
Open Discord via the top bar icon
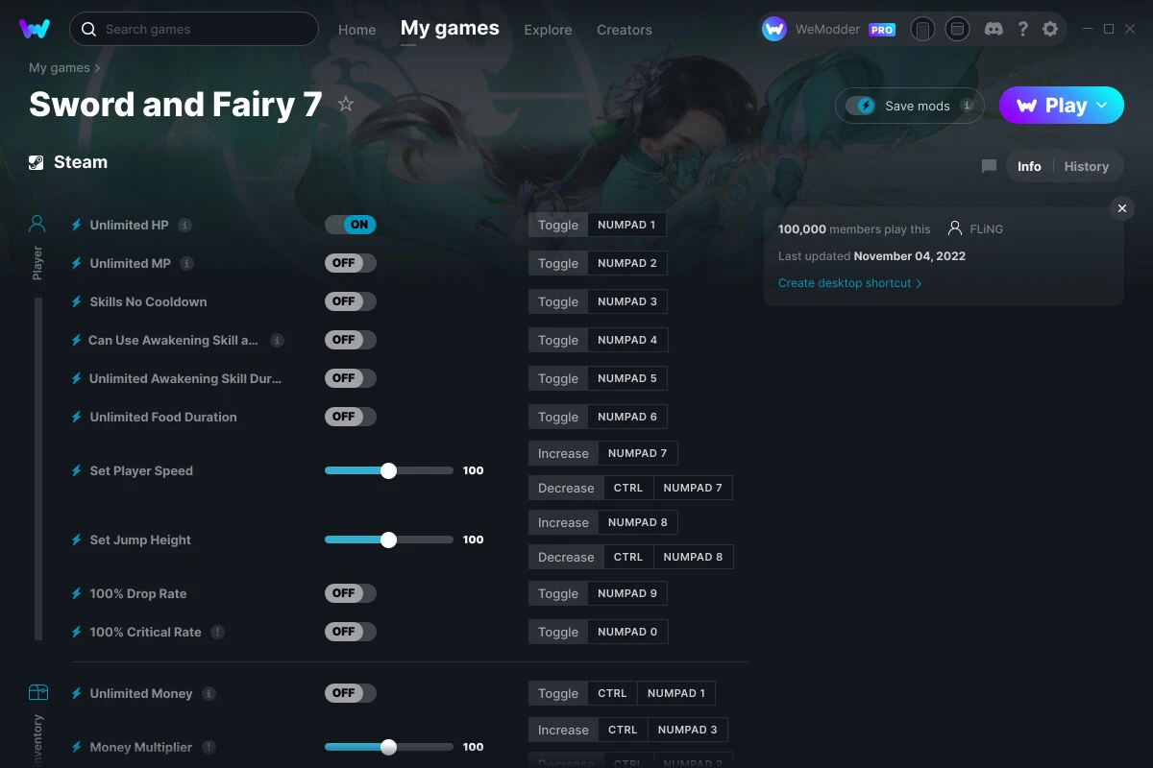point(994,29)
